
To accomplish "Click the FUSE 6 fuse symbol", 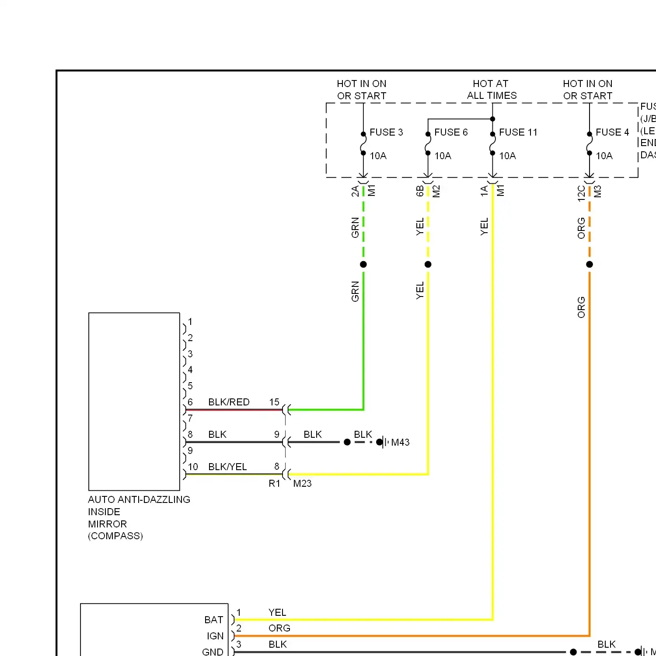I will tap(428, 143).
